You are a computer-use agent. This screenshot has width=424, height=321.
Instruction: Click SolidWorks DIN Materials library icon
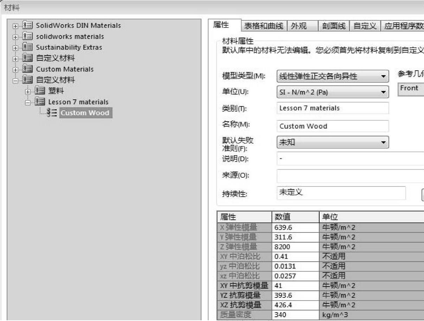[28, 26]
